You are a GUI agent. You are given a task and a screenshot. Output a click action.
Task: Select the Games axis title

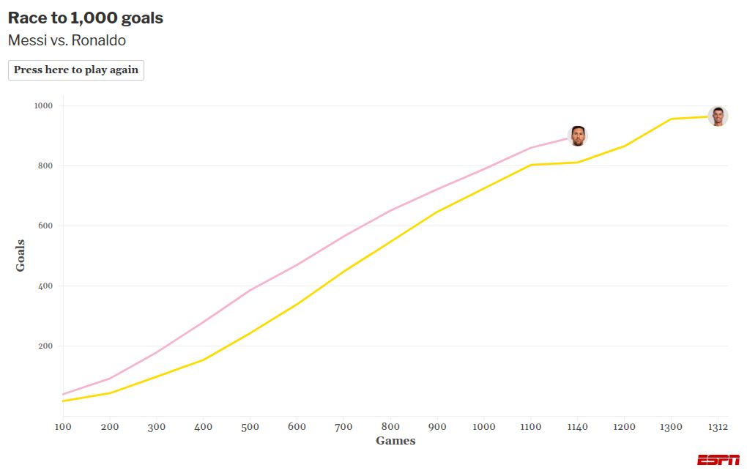click(x=395, y=441)
